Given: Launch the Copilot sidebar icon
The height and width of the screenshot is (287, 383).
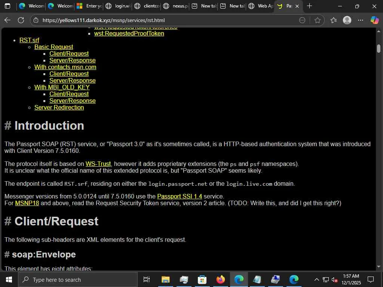Looking at the screenshot, I should [374, 20].
